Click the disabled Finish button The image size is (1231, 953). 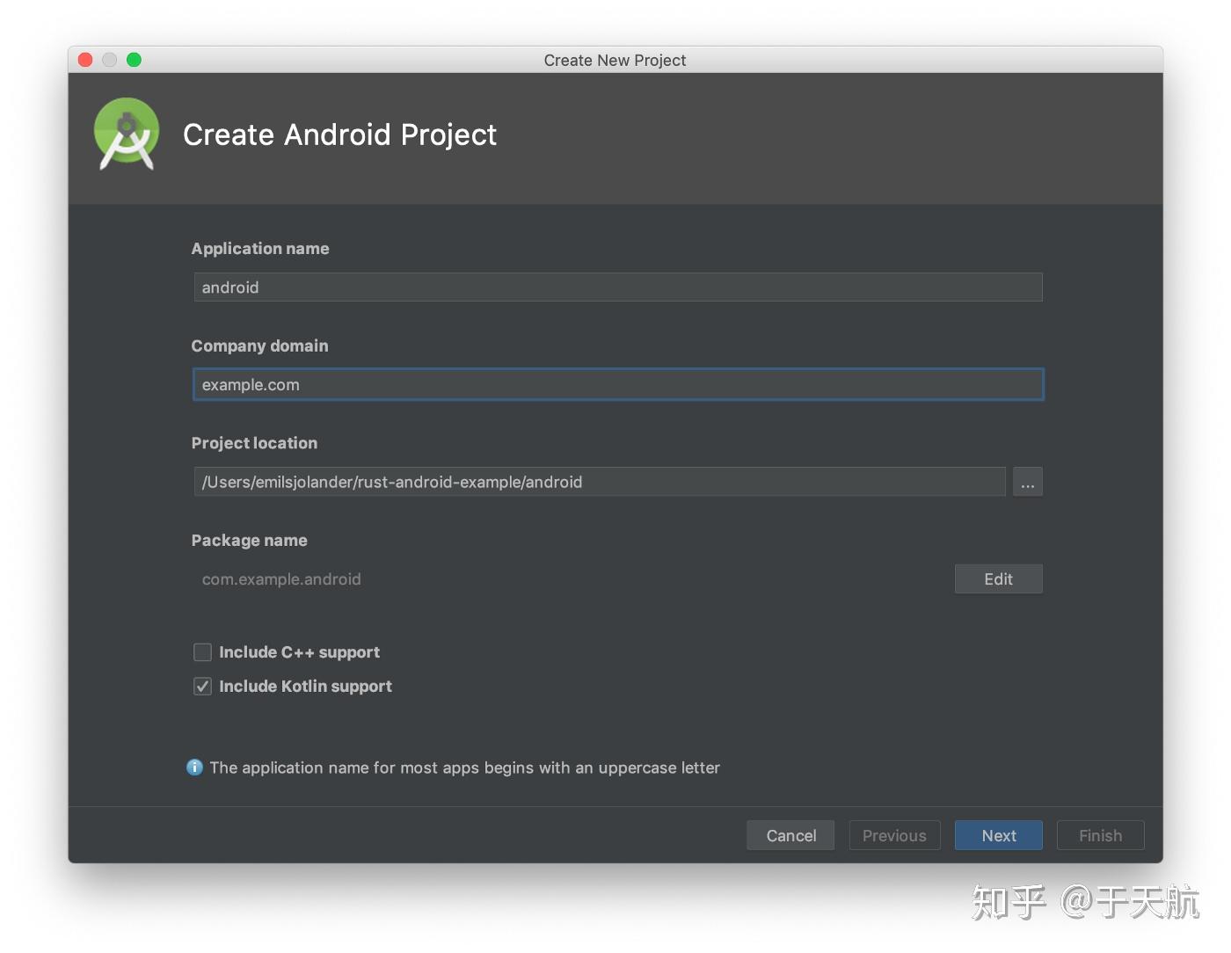tap(1100, 835)
